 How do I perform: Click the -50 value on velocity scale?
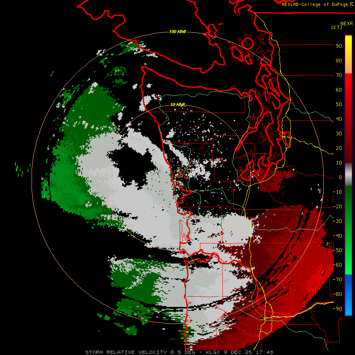tap(337, 250)
